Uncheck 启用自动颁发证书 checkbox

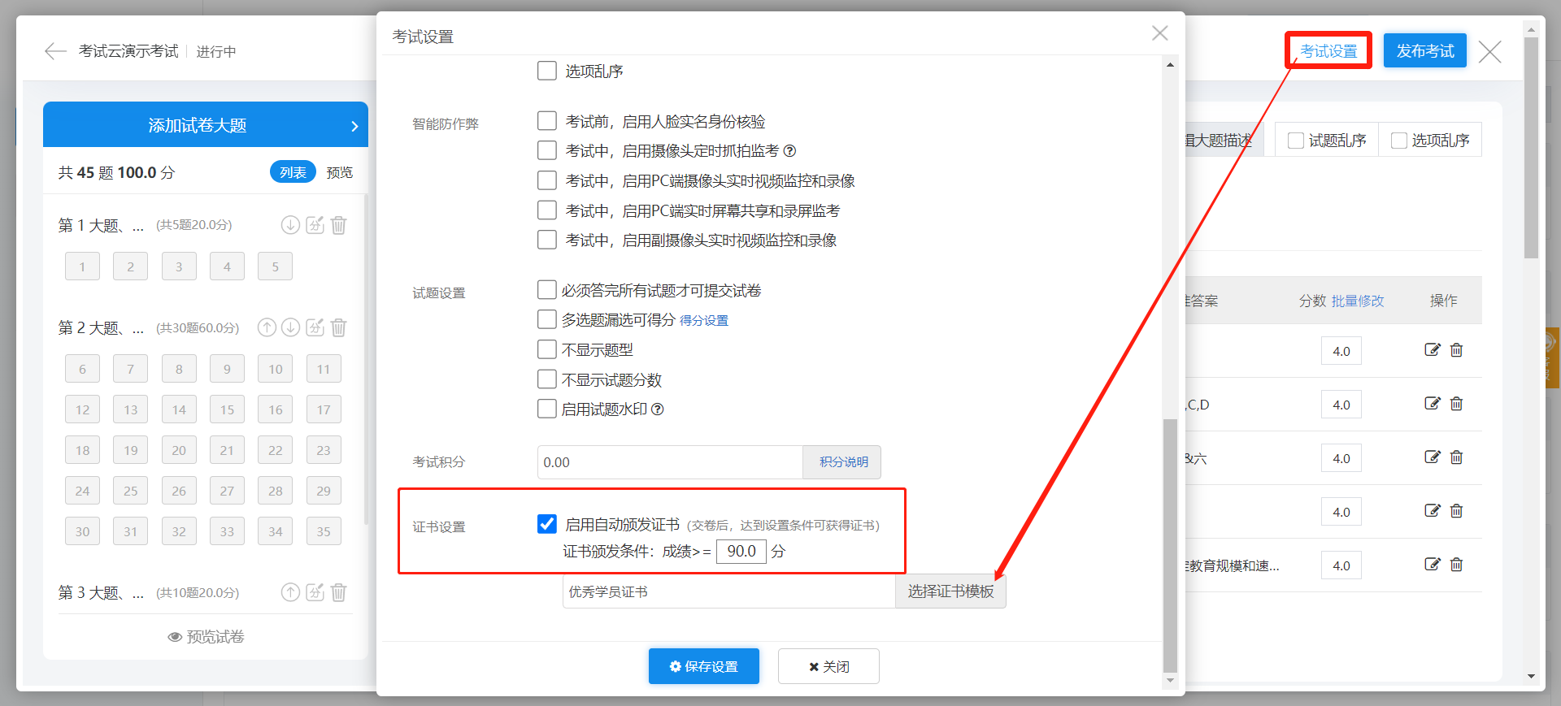(x=547, y=524)
